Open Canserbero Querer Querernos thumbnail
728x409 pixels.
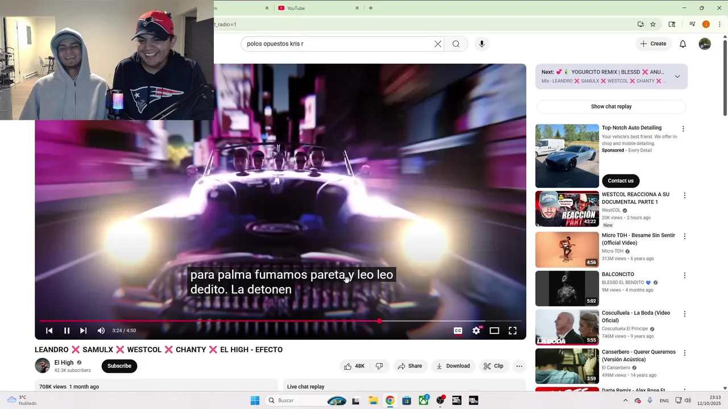[x=567, y=366]
